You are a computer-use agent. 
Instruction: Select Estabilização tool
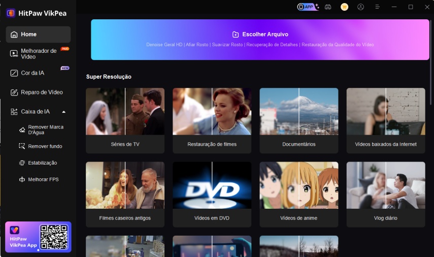click(x=42, y=163)
